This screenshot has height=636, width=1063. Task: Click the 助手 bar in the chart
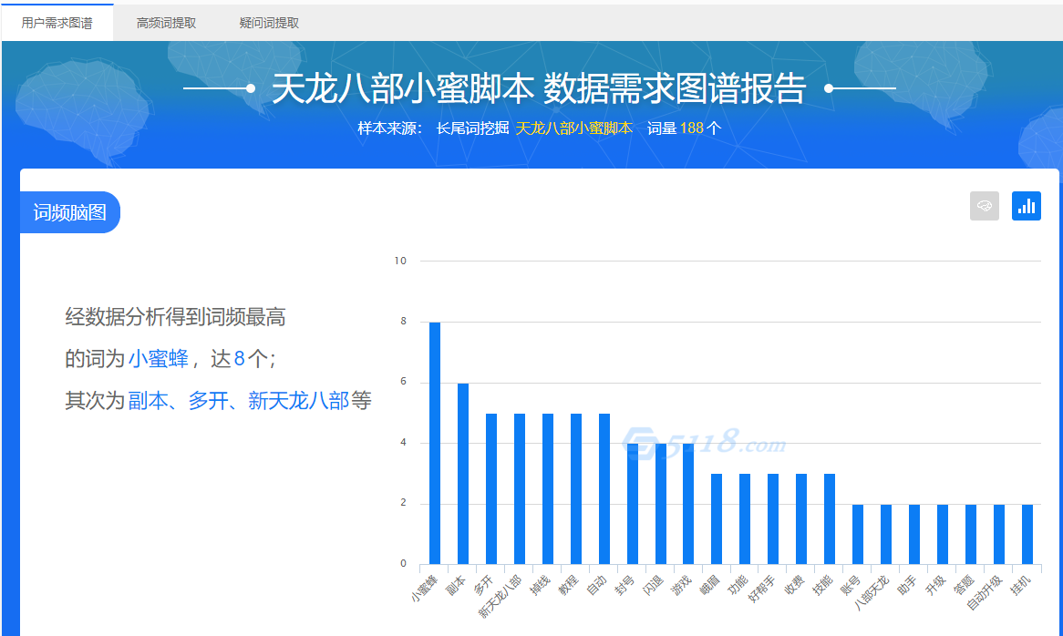(x=914, y=534)
